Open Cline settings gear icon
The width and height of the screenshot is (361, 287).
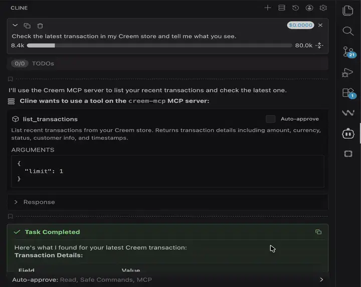coord(323,8)
